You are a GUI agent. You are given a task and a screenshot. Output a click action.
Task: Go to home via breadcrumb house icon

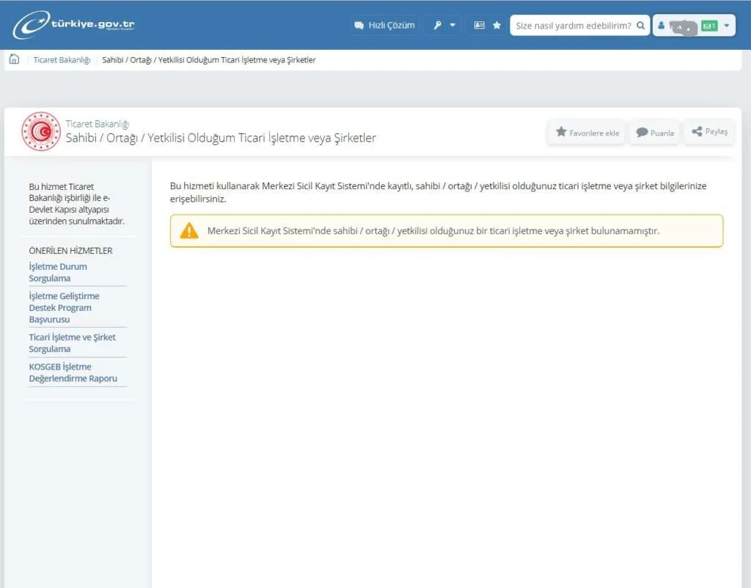14,59
